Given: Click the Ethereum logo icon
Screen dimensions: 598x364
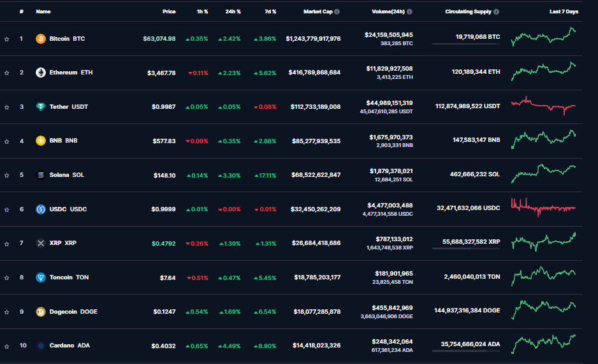Looking at the screenshot, I should coord(41,73).
